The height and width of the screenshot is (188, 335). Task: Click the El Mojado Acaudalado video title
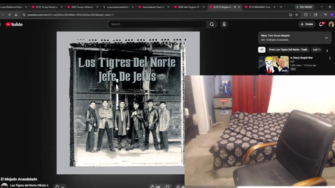coord(19,179)
